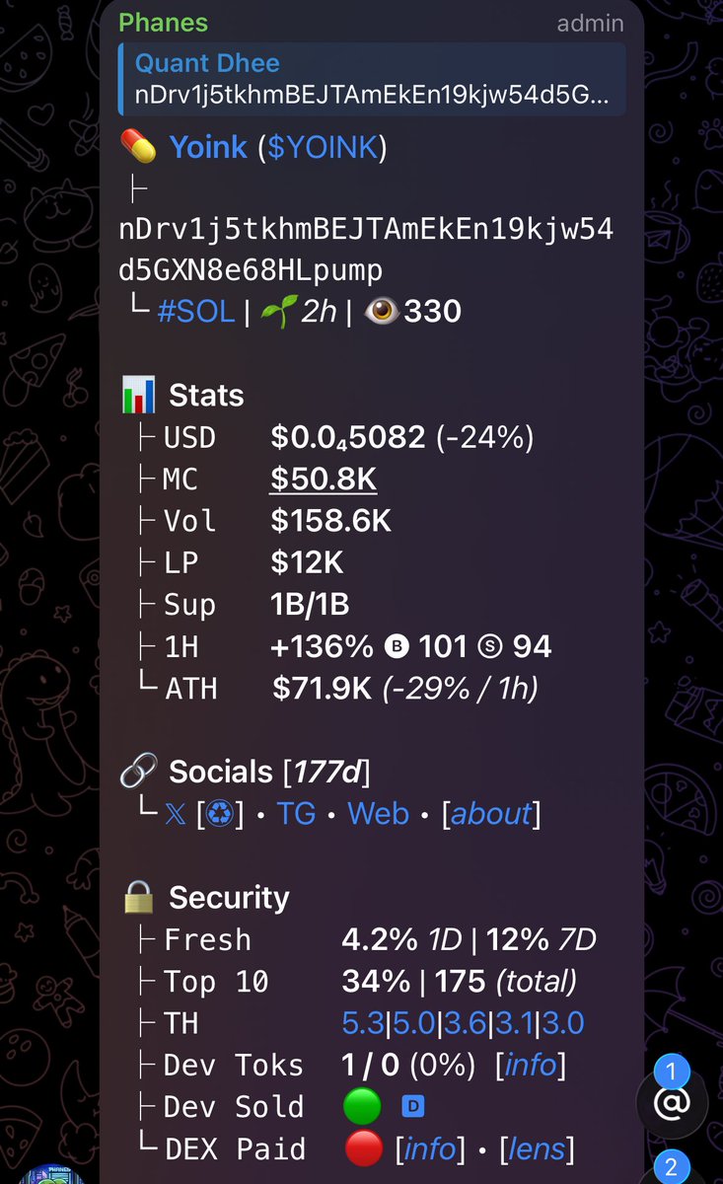
Task: Open the Web social link
Action: [378, 814]
